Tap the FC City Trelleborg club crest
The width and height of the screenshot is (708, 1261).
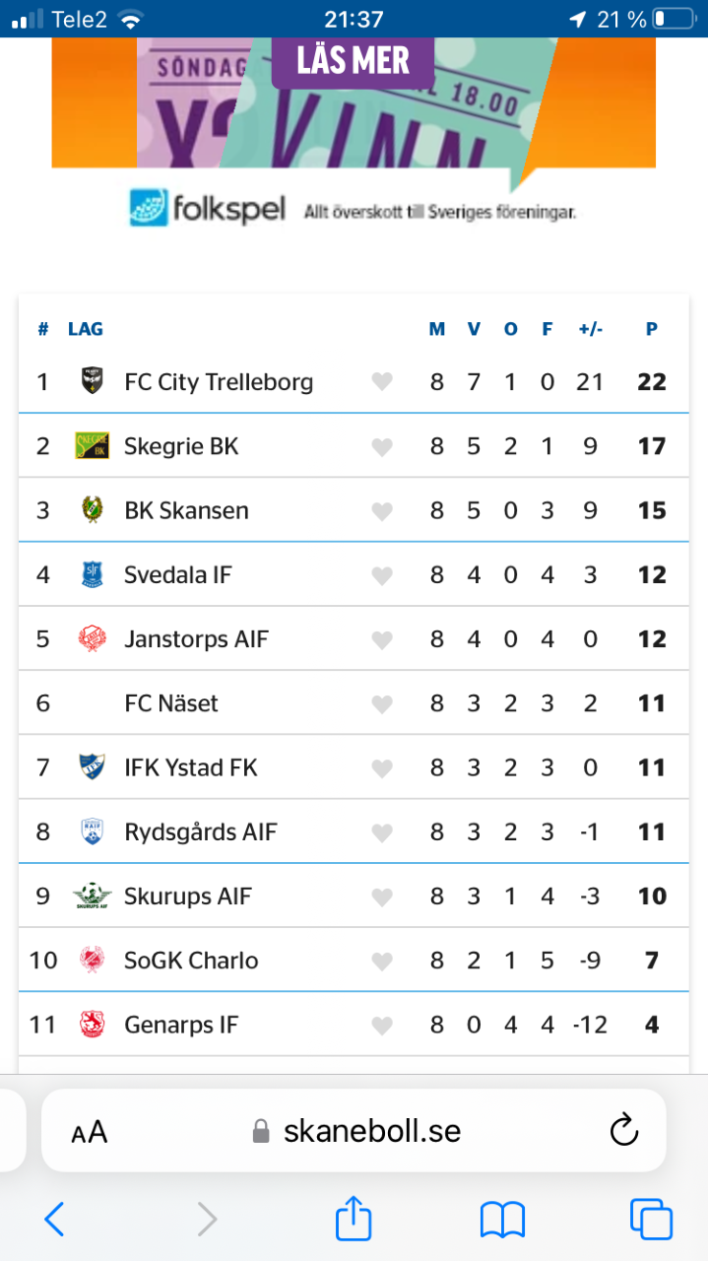coord(92,381)
